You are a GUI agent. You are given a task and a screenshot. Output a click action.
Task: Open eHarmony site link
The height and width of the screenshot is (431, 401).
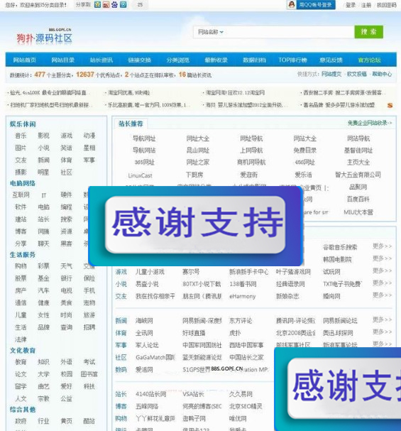243,296
